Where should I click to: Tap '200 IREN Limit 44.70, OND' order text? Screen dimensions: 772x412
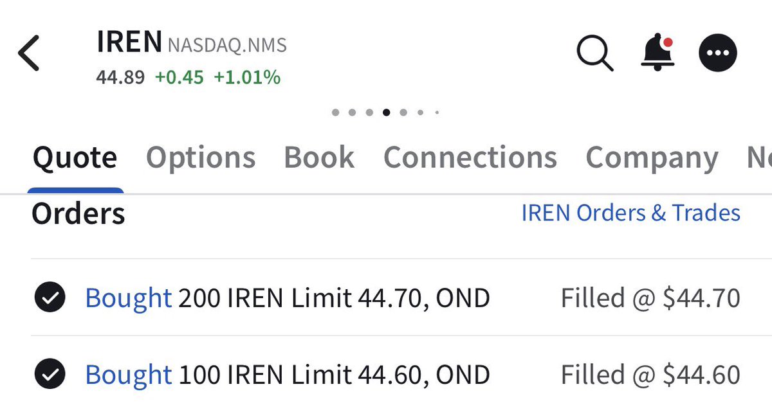tap(334, 298)
